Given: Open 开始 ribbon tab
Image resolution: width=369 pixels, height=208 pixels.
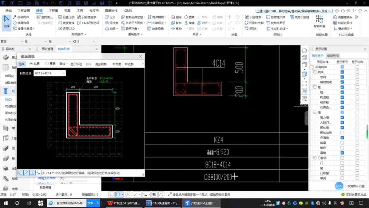Looking at the screenshot, I should pos(9,10).
